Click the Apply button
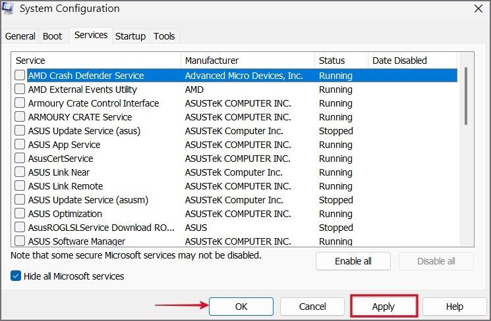 [x=384, y=307]
